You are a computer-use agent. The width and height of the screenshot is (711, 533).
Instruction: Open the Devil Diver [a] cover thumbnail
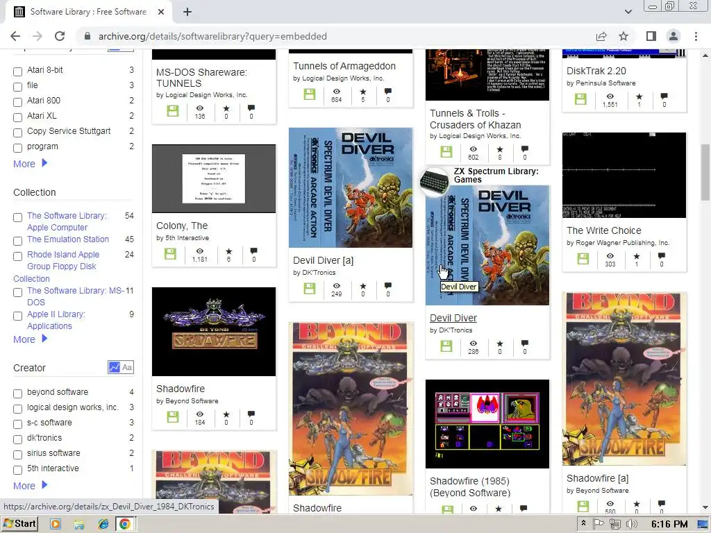click(351, 187)
